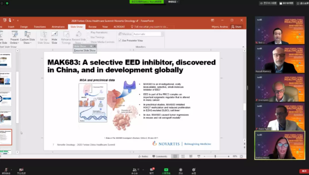Click the meeting info icon top left
The height and width of the screenshot is (175, 309).
point(2,3)
